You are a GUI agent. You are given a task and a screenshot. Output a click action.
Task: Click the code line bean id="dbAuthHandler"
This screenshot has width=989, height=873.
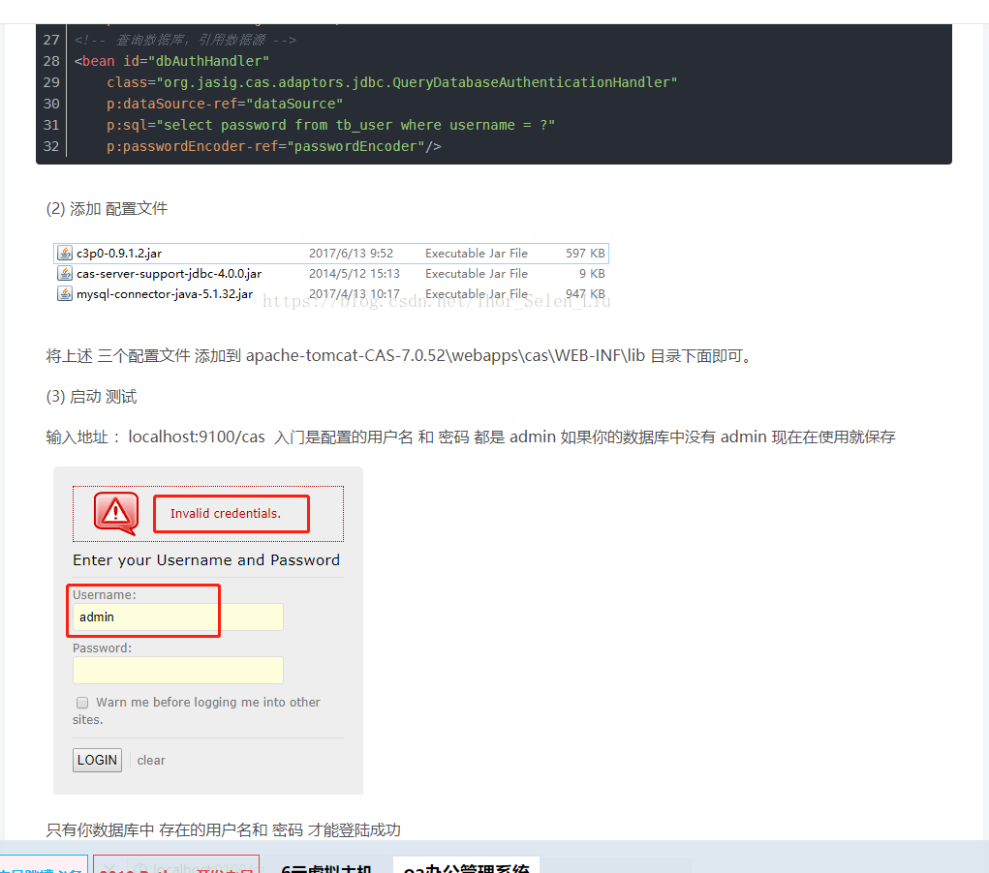pyautogui.click(x=171, y=61)
